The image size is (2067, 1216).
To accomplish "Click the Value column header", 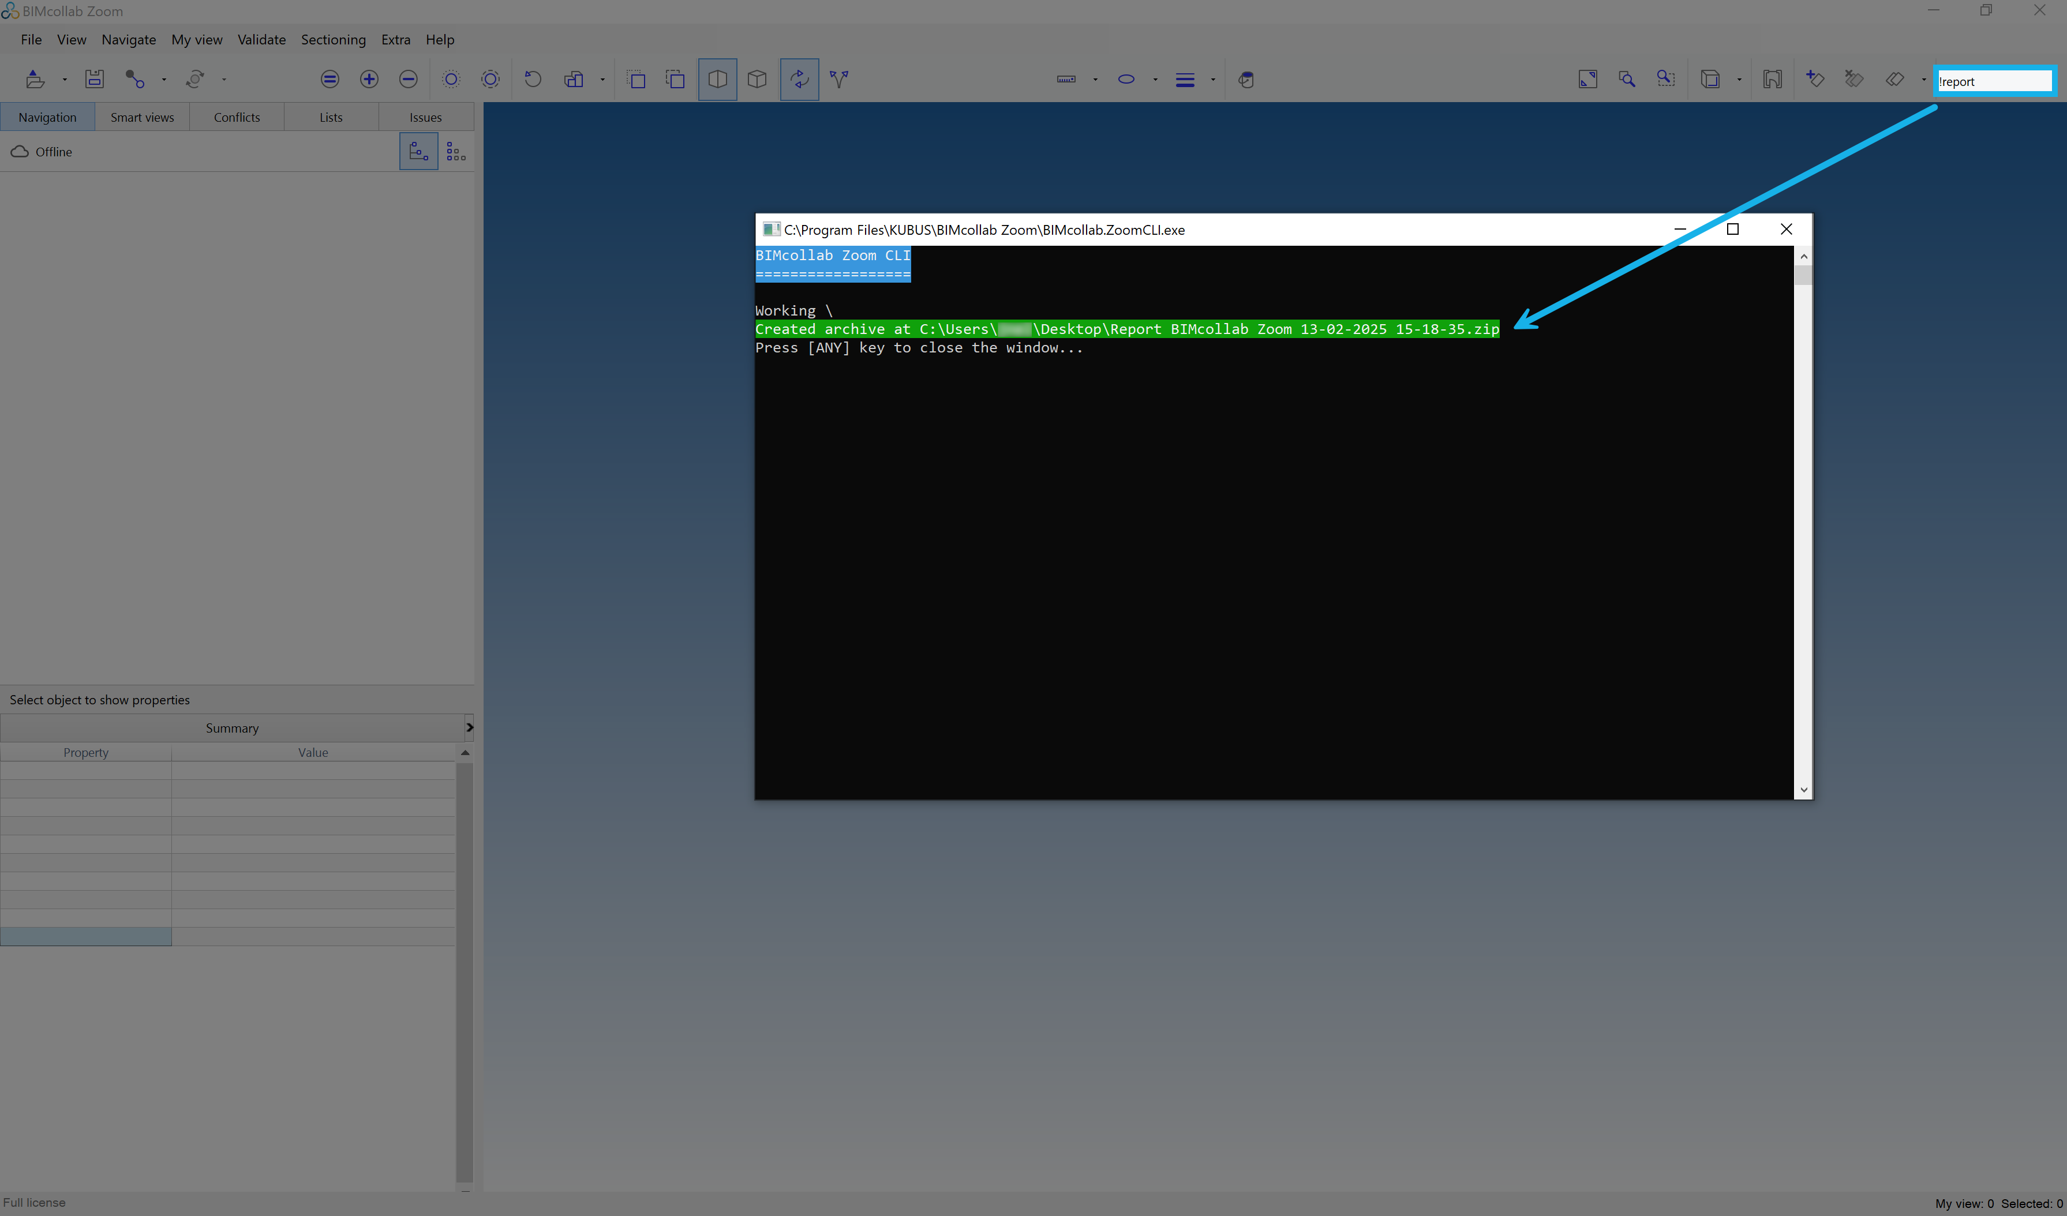I will 313,753.
